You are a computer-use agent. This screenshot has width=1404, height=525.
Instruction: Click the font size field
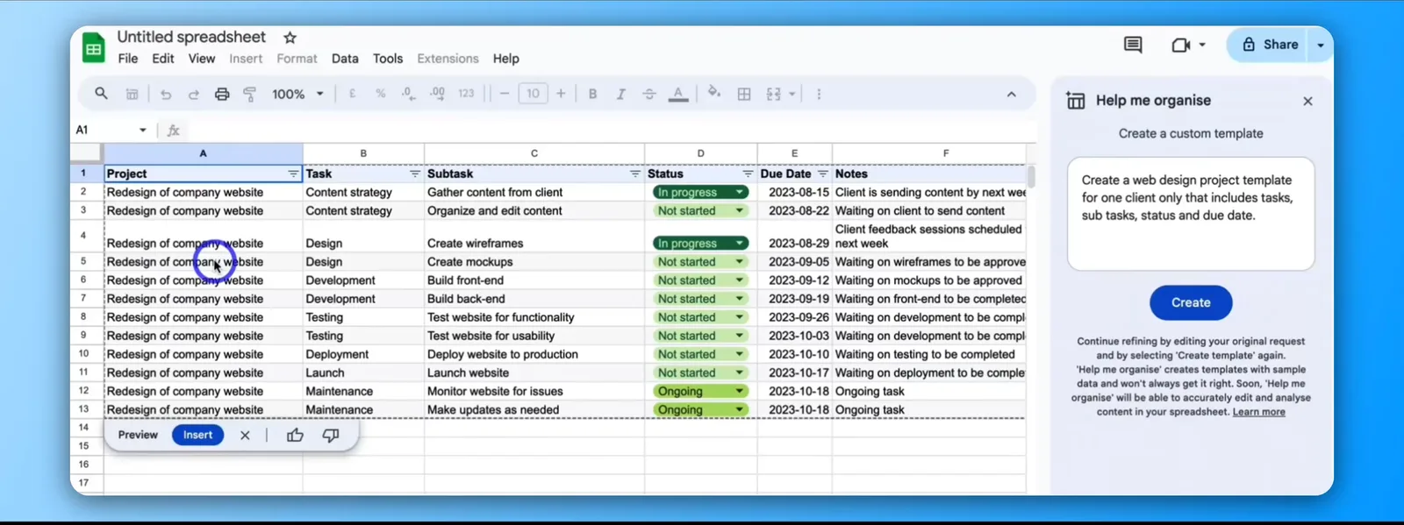click(x=533, y=94)
